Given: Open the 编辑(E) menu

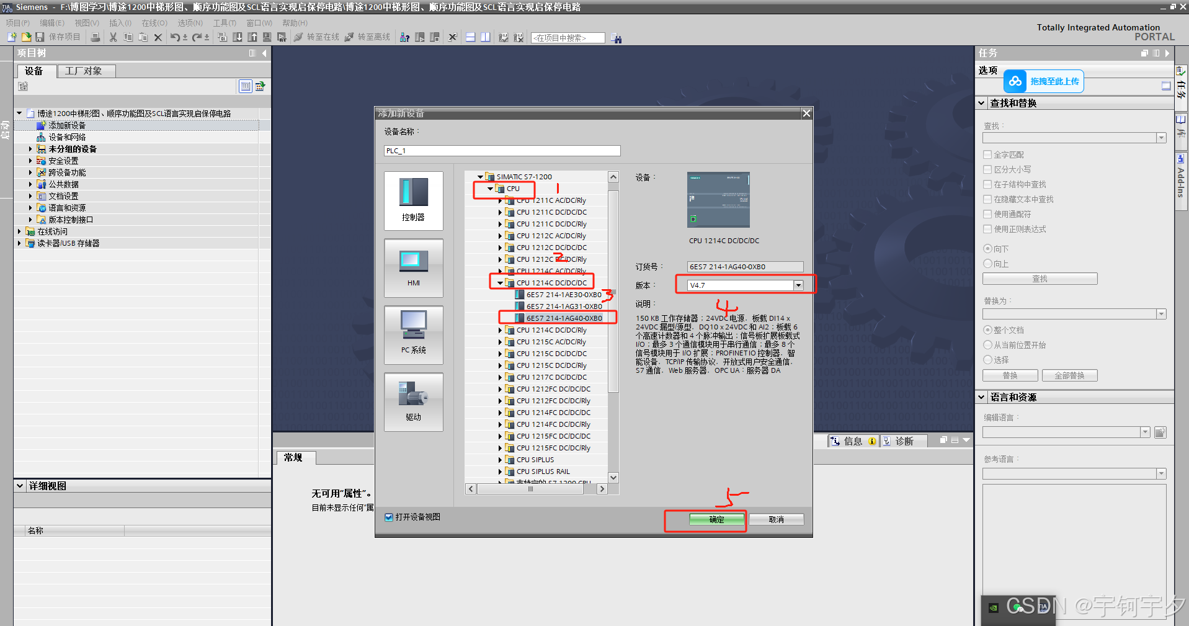Looking at the screenshot, I should 52,23.
